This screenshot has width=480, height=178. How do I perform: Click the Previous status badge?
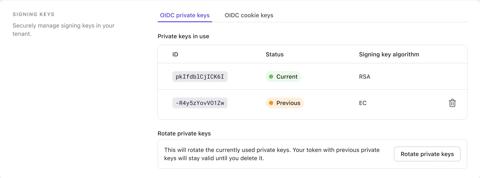pos(285,103)
